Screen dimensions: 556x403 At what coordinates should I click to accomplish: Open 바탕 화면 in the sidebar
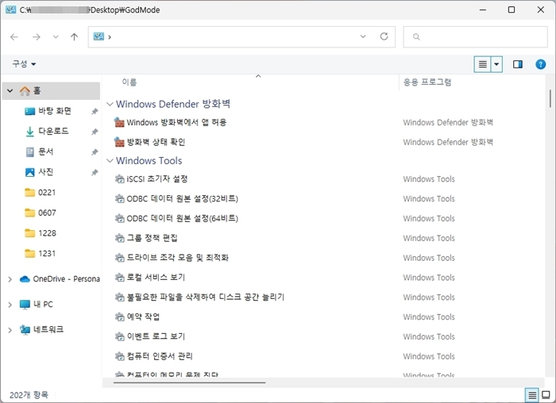[x=55, y=111]
